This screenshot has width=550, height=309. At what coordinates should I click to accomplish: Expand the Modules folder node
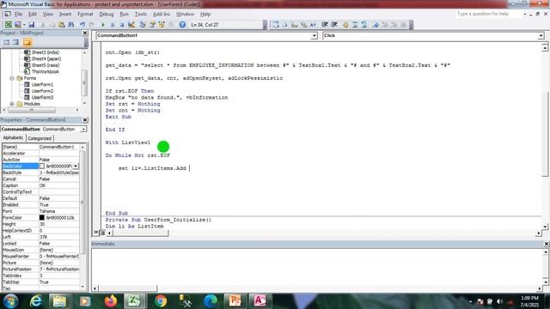pos(12,104)
